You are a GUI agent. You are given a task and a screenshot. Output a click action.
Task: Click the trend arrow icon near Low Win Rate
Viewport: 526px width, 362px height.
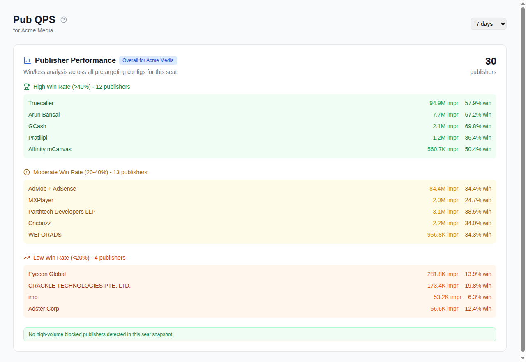(x=27, y=258)
